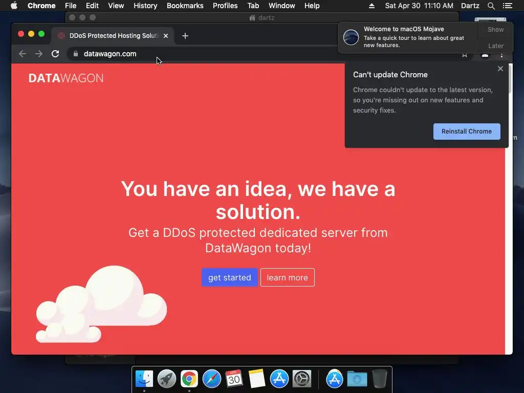The width and height of the screenshot is (524, 393).
Task: Click the lock icon in address bar
Action: pos(76,54)
